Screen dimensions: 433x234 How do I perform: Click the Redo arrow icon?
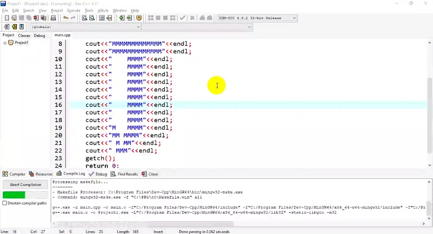[73, 18]
